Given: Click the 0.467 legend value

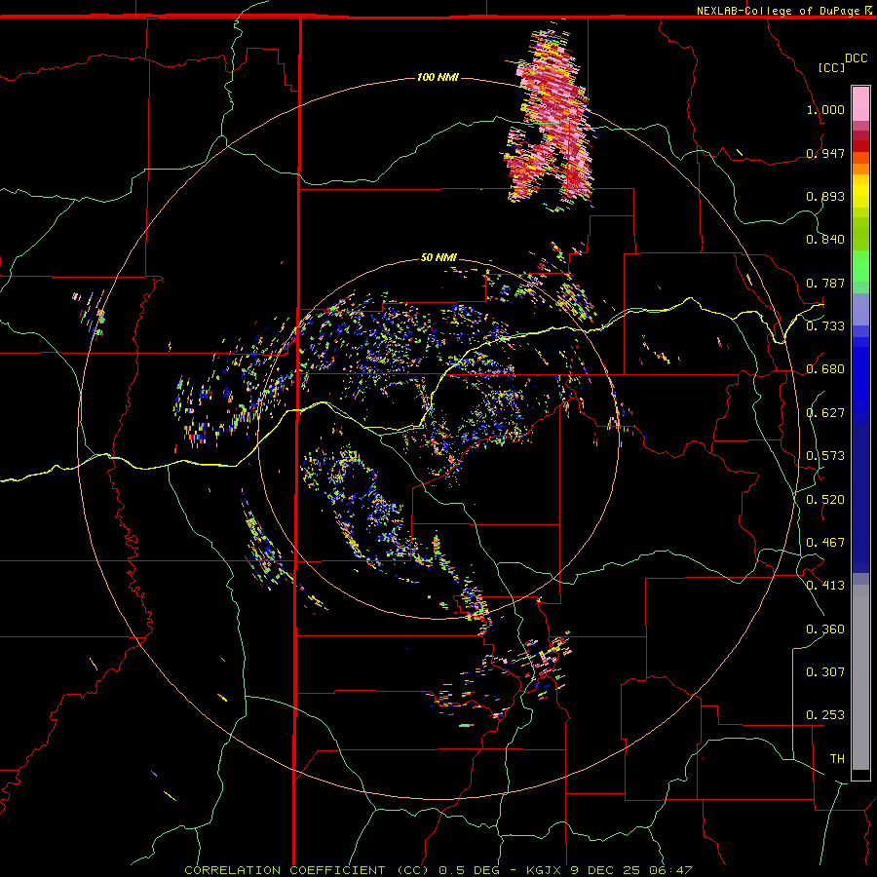Looking at the screenshot, I should (x=825, y=542).
